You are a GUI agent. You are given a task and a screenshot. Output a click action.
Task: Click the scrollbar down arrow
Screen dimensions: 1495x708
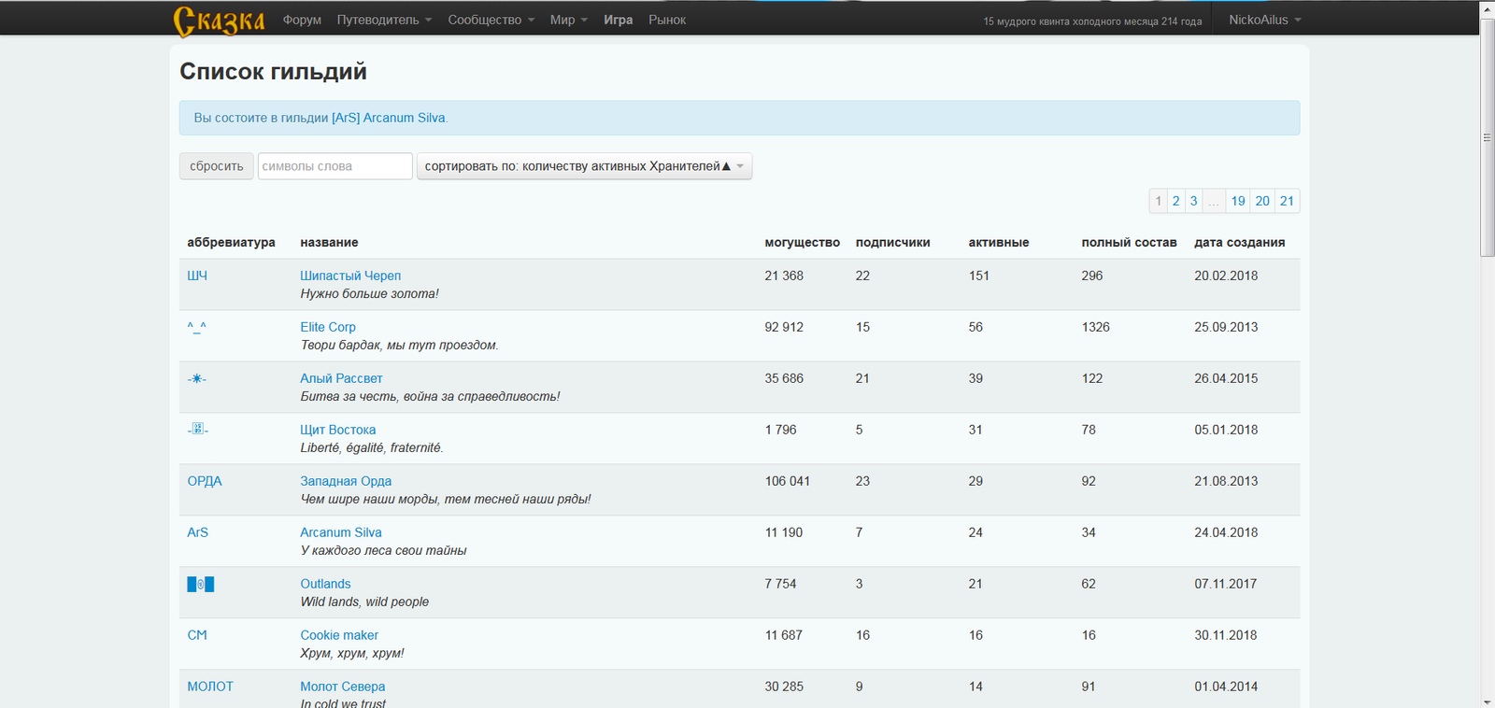pyautogui.click(x=1488, y=701)
